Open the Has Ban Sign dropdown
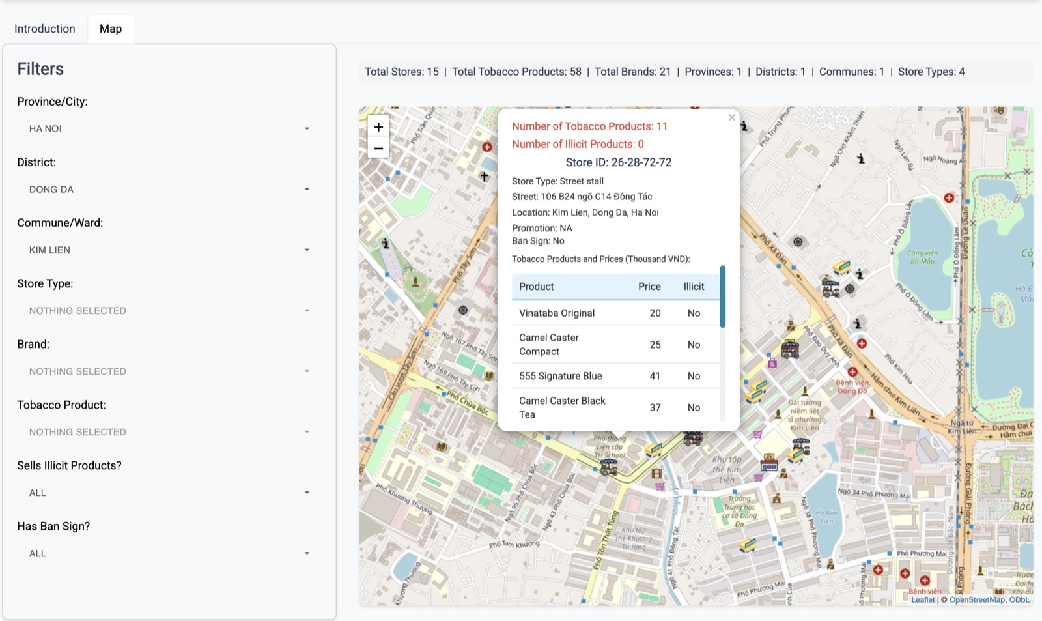Viewport: 1042px width, 621px height. [x=167, y=553]
